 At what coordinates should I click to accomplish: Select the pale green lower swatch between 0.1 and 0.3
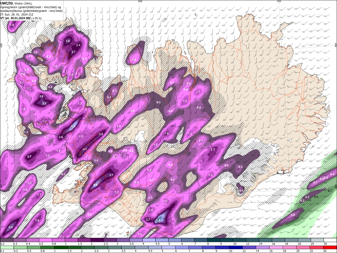pos(7,247)
